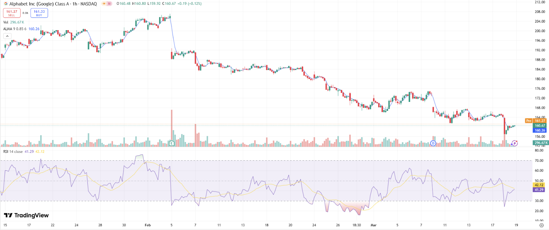Click the yellow RSI MA value 42.12 in legend
Viewport: 549px width, 230px height.
pyautogui.click(x=40, y=152)
